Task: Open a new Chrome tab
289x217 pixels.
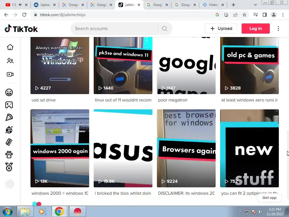Action: pos(233,5)
